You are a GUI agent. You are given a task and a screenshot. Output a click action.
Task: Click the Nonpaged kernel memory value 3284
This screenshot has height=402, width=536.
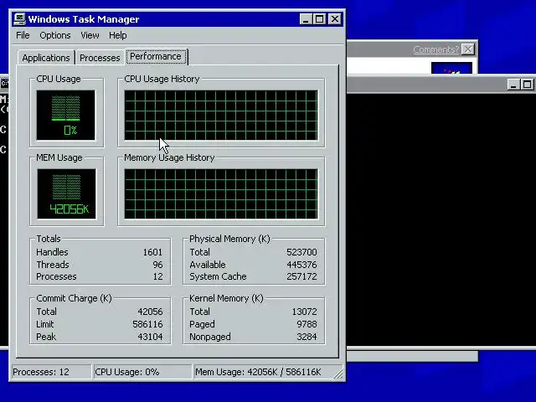307,337
